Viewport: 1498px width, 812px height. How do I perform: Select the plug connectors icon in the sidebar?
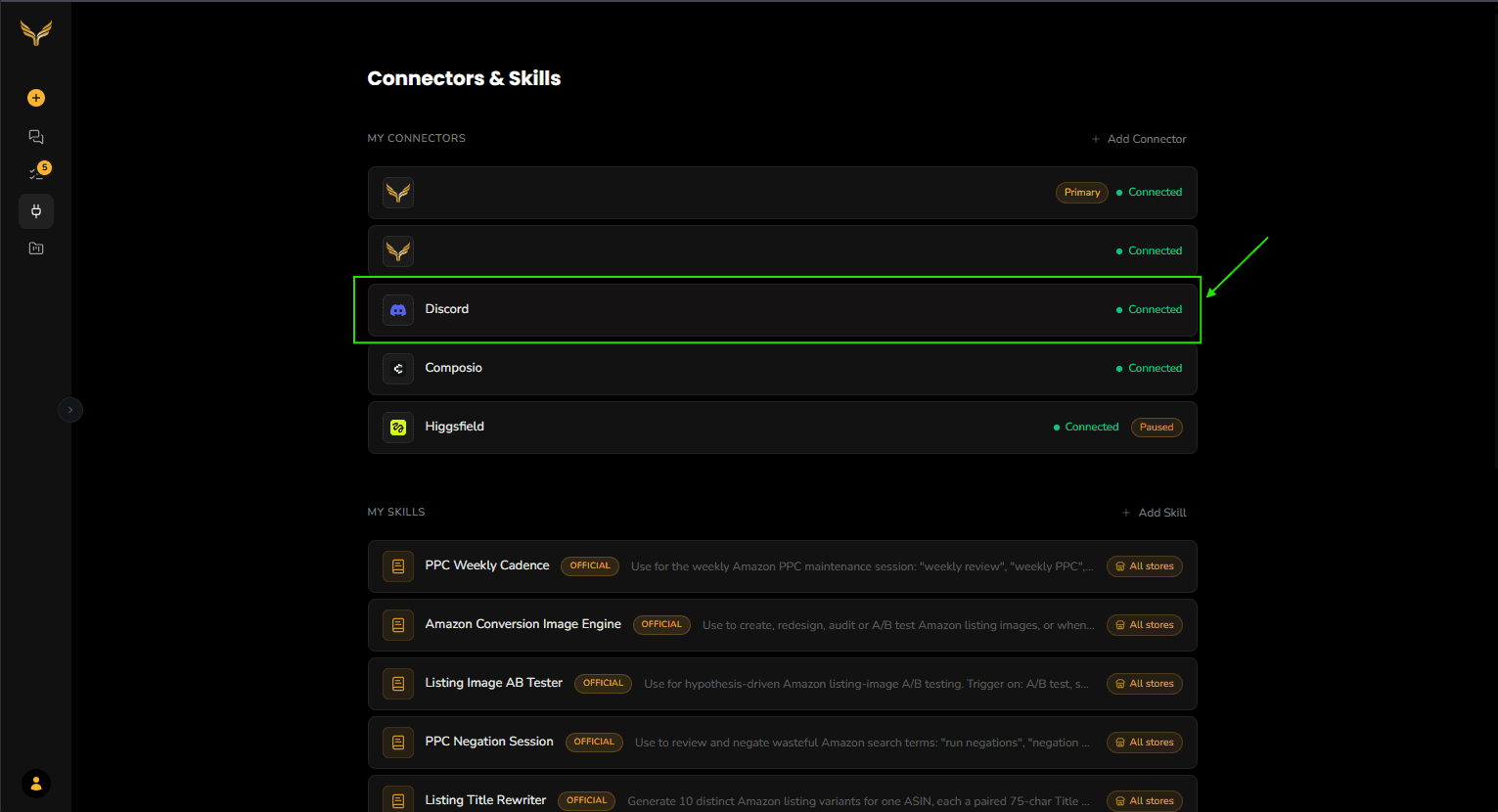(36, 211)
